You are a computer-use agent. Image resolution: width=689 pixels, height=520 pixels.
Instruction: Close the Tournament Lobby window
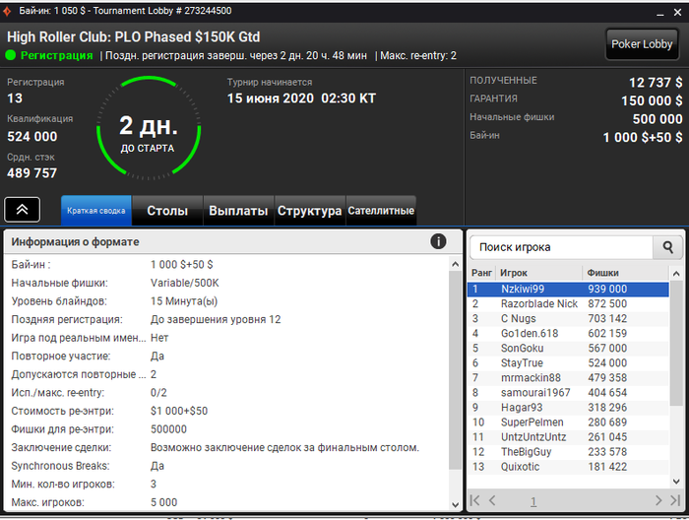(x=677, y=13)
